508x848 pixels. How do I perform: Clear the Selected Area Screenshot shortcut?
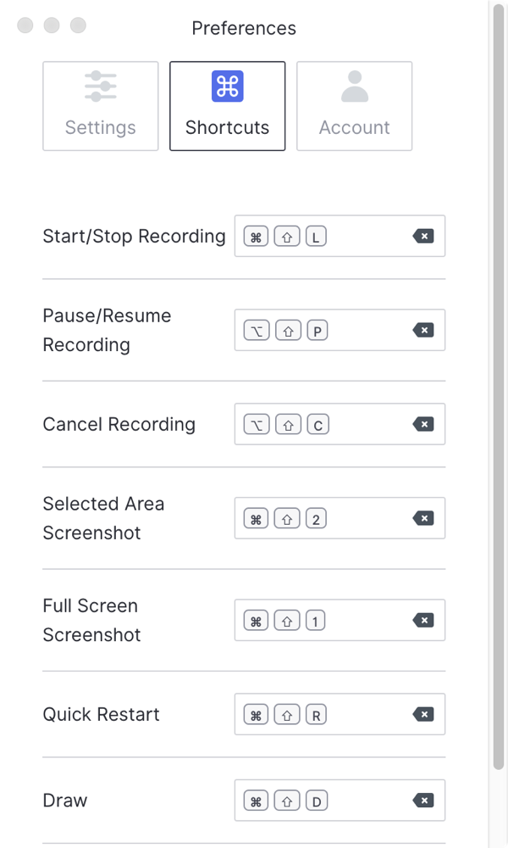(x=423, y=519)
